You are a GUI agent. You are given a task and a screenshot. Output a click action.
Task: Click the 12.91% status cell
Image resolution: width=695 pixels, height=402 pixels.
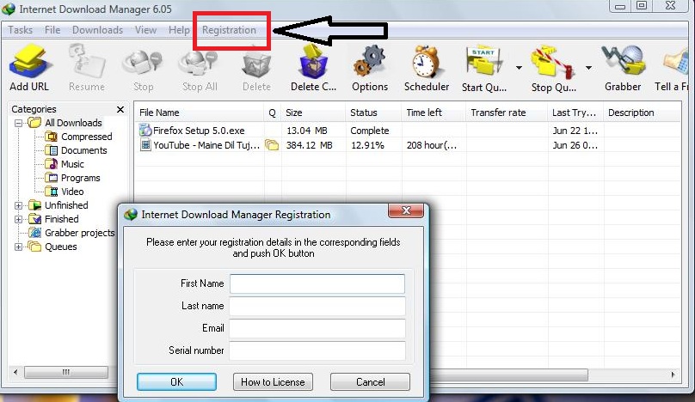pyautogui.click(x=367, y=145)
